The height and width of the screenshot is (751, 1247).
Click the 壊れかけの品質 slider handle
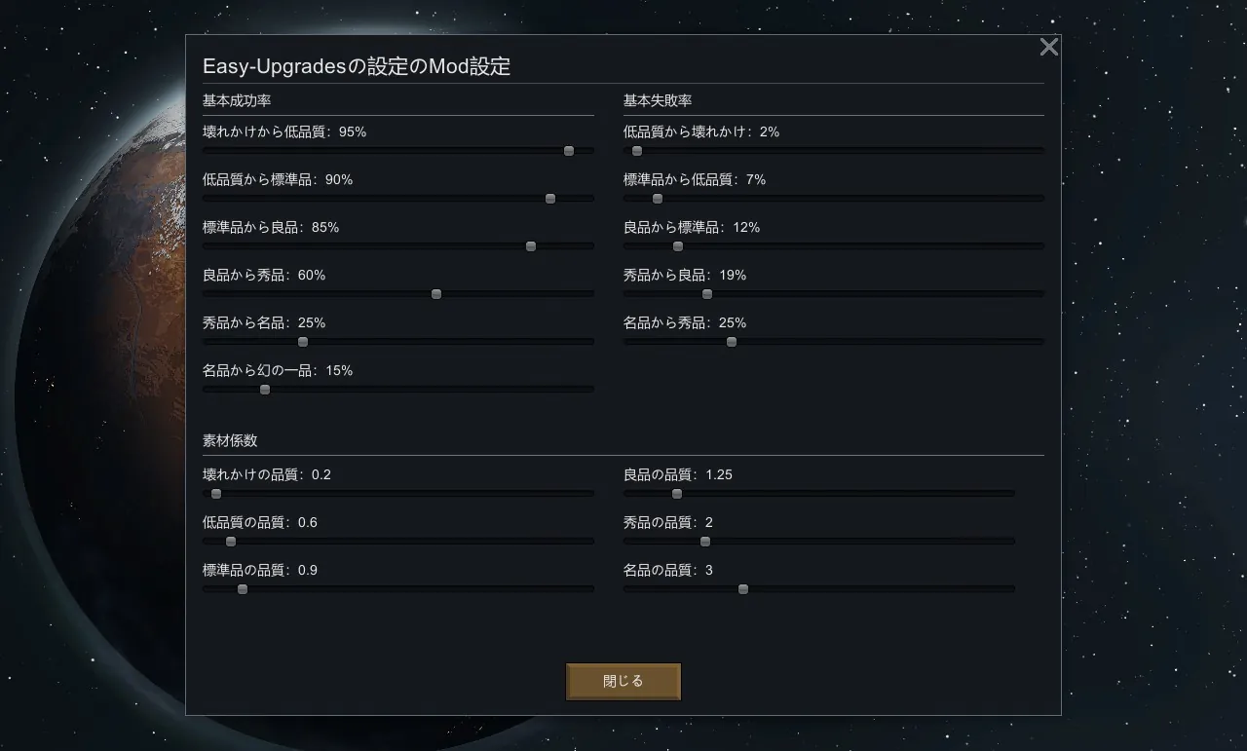point(216,494)
